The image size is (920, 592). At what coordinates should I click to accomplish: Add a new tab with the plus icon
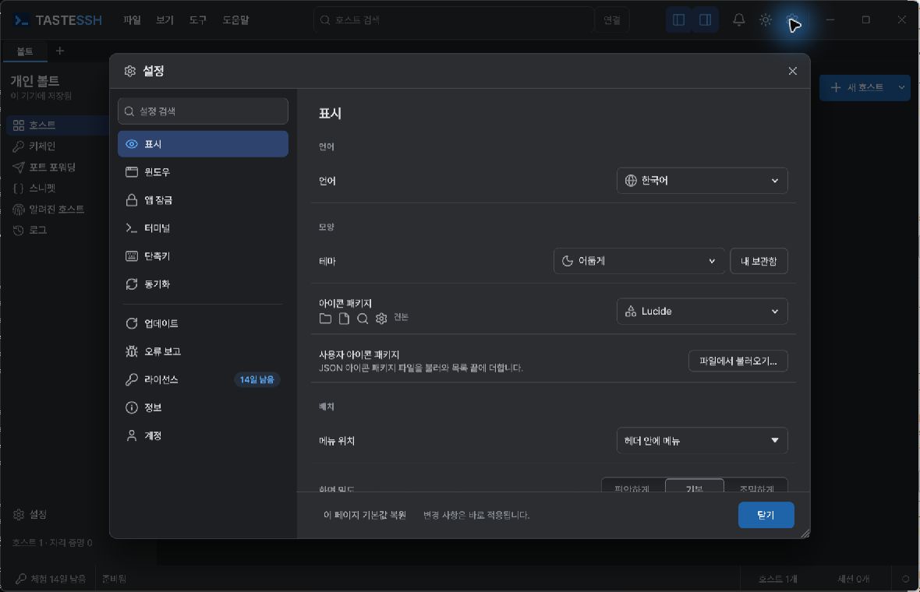(x=60, y=51)
